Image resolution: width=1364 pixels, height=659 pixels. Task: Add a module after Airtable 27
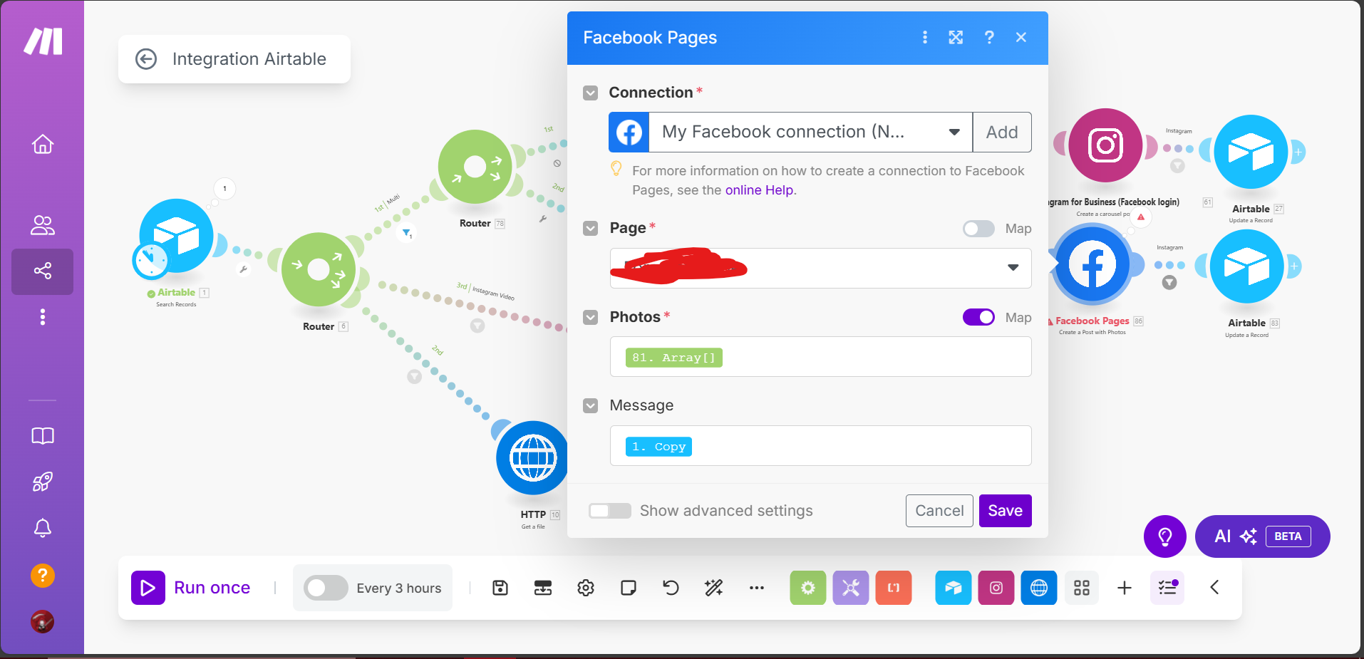pos(1298,152)
